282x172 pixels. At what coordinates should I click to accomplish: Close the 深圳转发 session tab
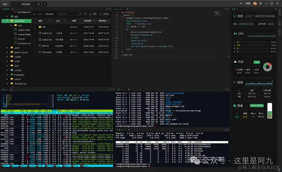(x=38, y=4)
